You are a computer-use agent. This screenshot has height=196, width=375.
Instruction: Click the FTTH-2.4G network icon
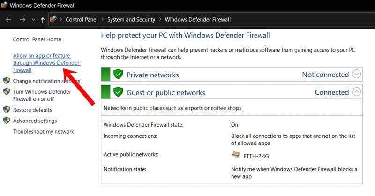(x=236, y=155)
